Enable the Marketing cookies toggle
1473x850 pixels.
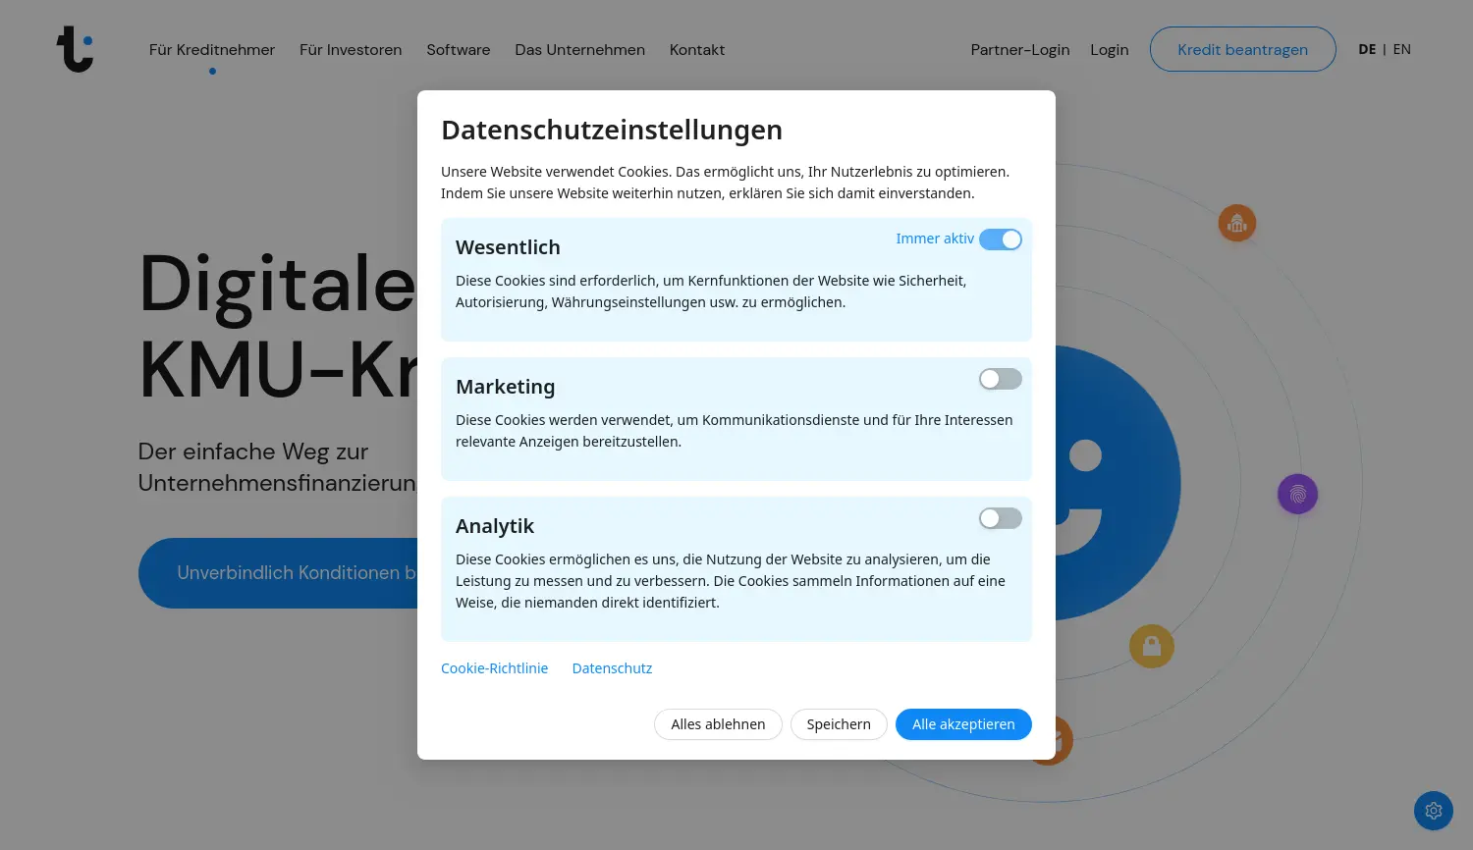click(1000, 379)
